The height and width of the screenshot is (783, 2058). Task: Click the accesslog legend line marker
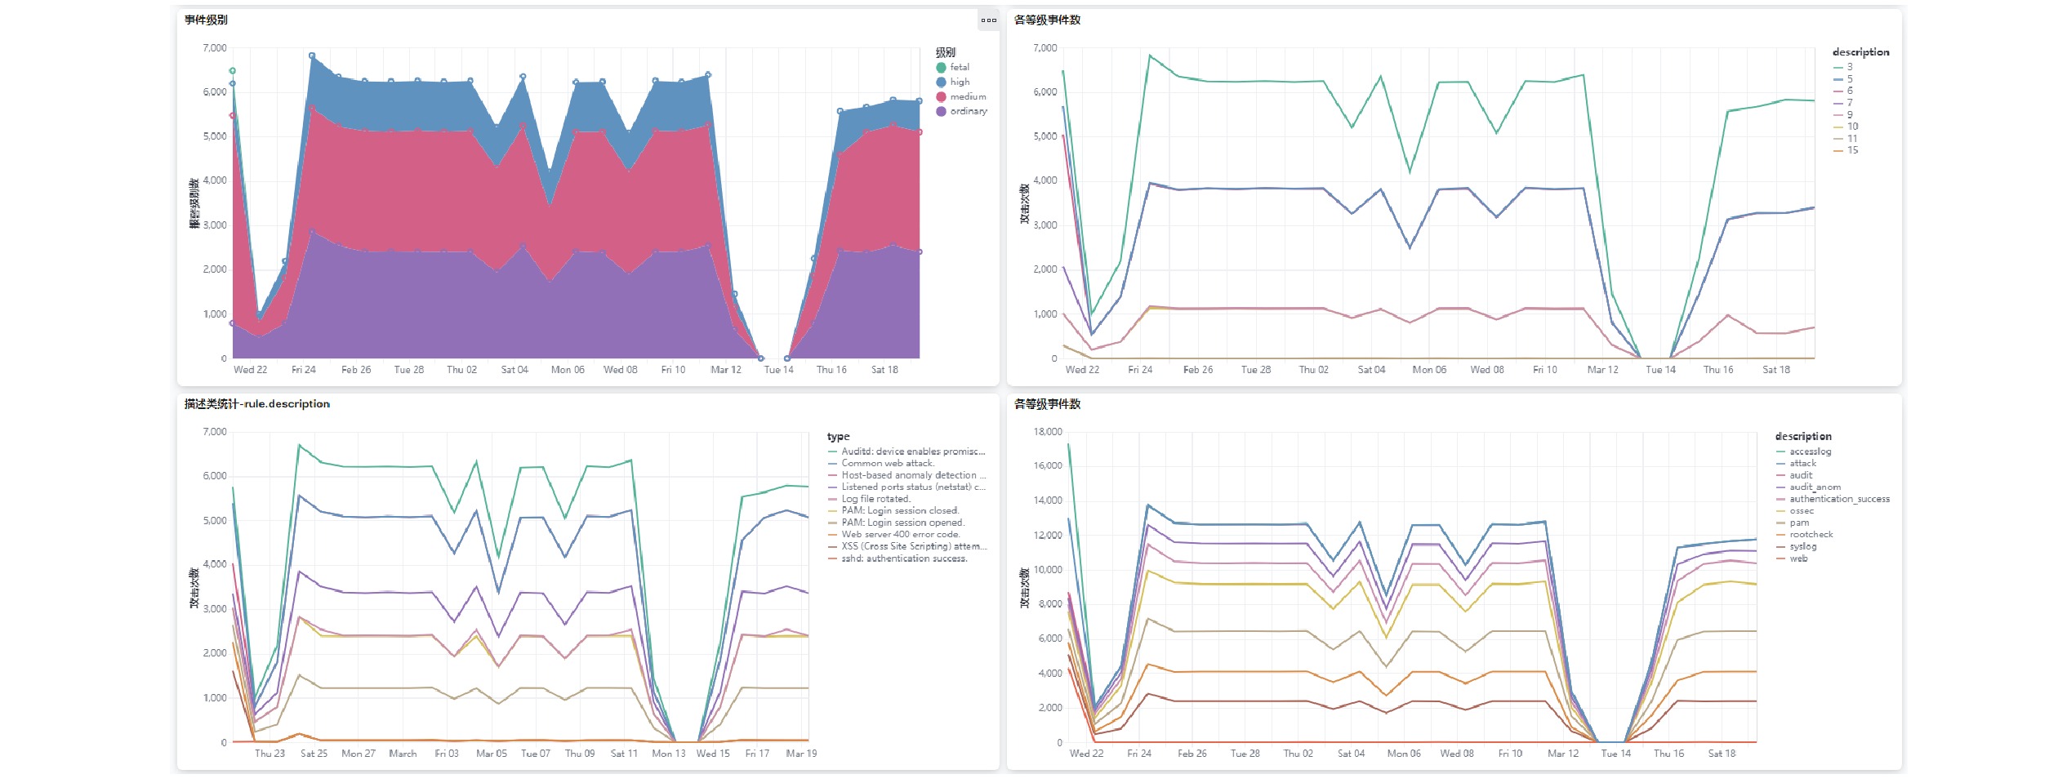click(x=1780, y=452)
